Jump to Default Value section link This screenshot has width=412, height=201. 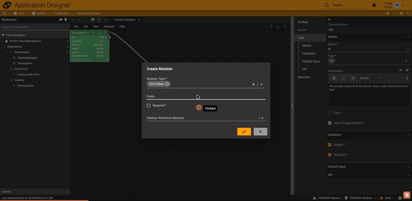311,61
